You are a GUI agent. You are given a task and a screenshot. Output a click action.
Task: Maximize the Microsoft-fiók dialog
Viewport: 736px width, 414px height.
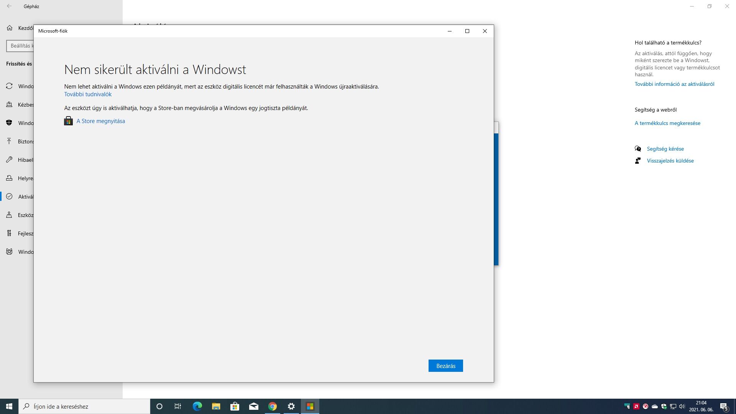click(x=467, y=31)
